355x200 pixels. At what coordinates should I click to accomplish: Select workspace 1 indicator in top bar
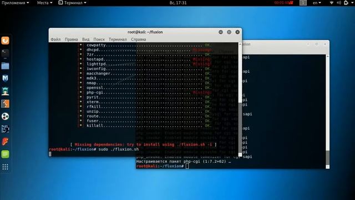click(x=303, y=3)
